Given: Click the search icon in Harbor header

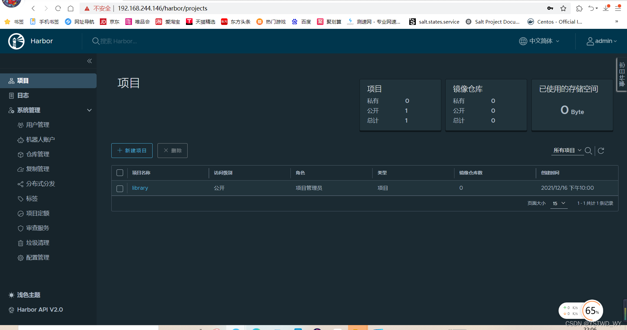Looking at the screenshot, I should click(96, 41).
